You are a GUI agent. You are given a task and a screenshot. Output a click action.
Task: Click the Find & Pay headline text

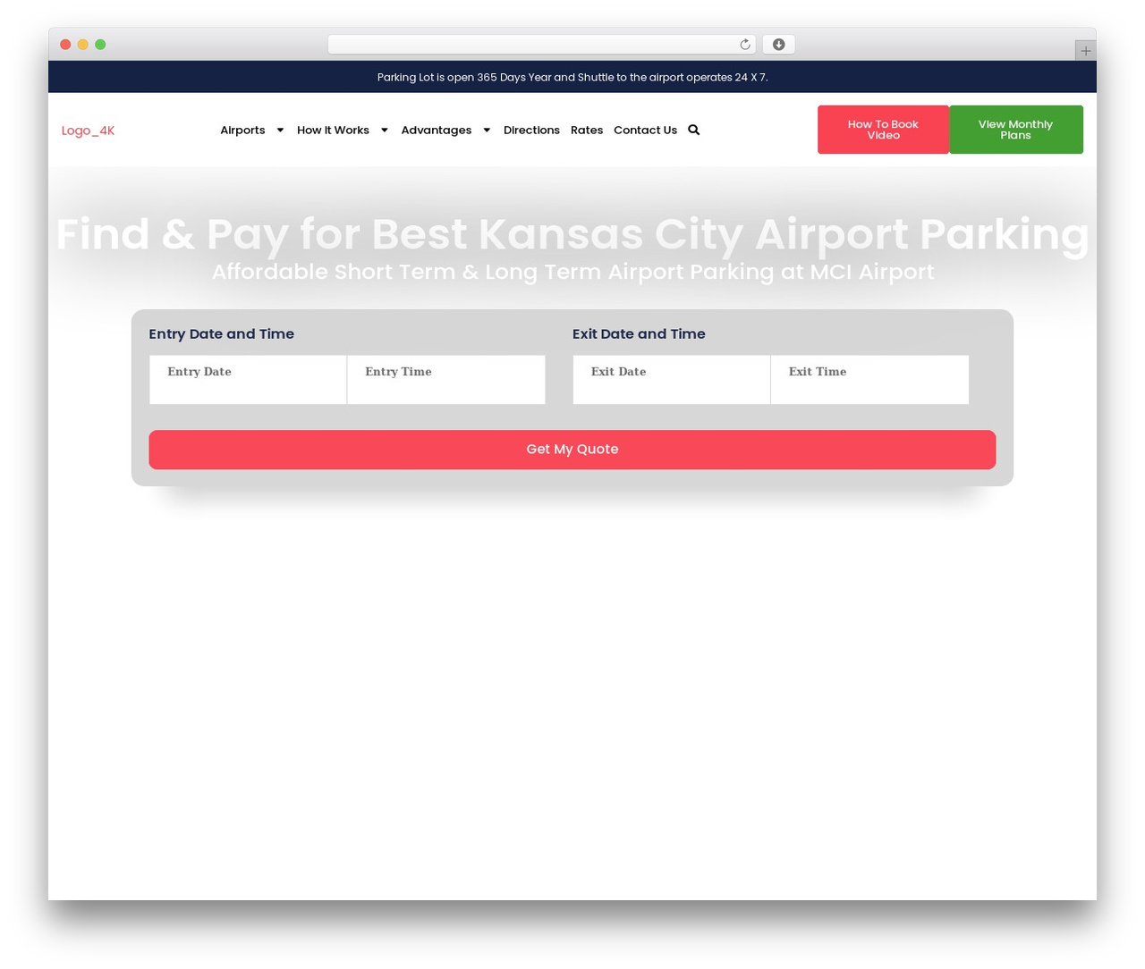tap(572, 234)
